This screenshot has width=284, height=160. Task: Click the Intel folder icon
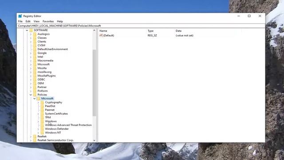pos(35,57)
